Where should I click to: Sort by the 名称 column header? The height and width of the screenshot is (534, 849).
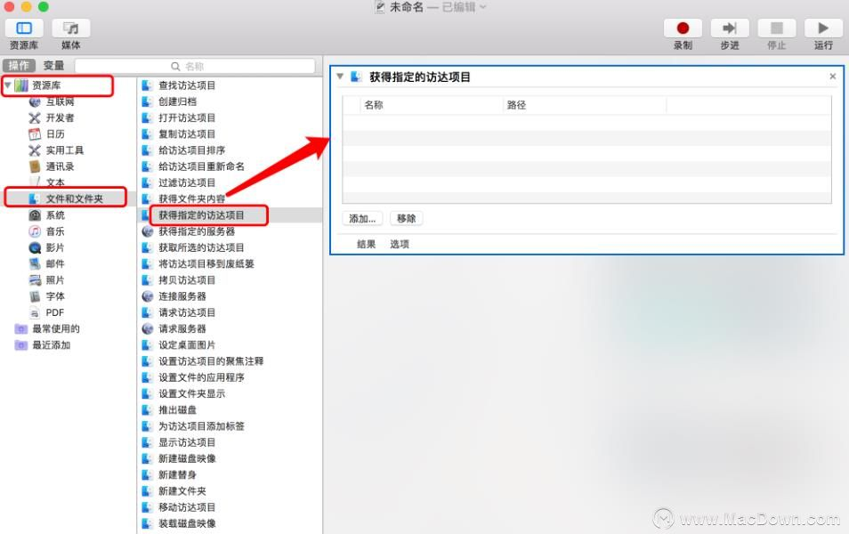pyautogui.click(x=432, y=105)
